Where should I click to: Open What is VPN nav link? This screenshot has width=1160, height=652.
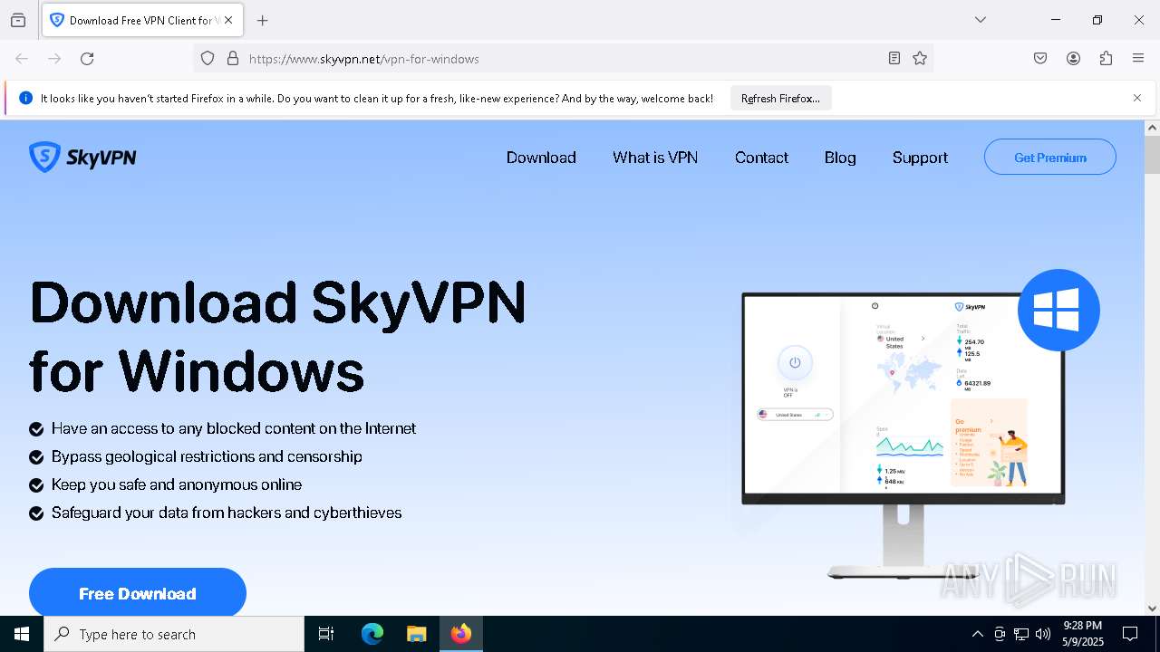[x=655, y=158]
